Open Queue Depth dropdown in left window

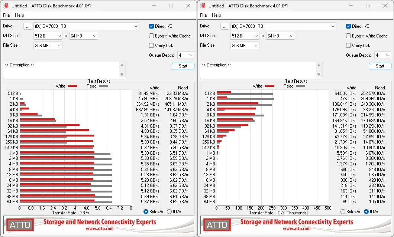(185, 55)
